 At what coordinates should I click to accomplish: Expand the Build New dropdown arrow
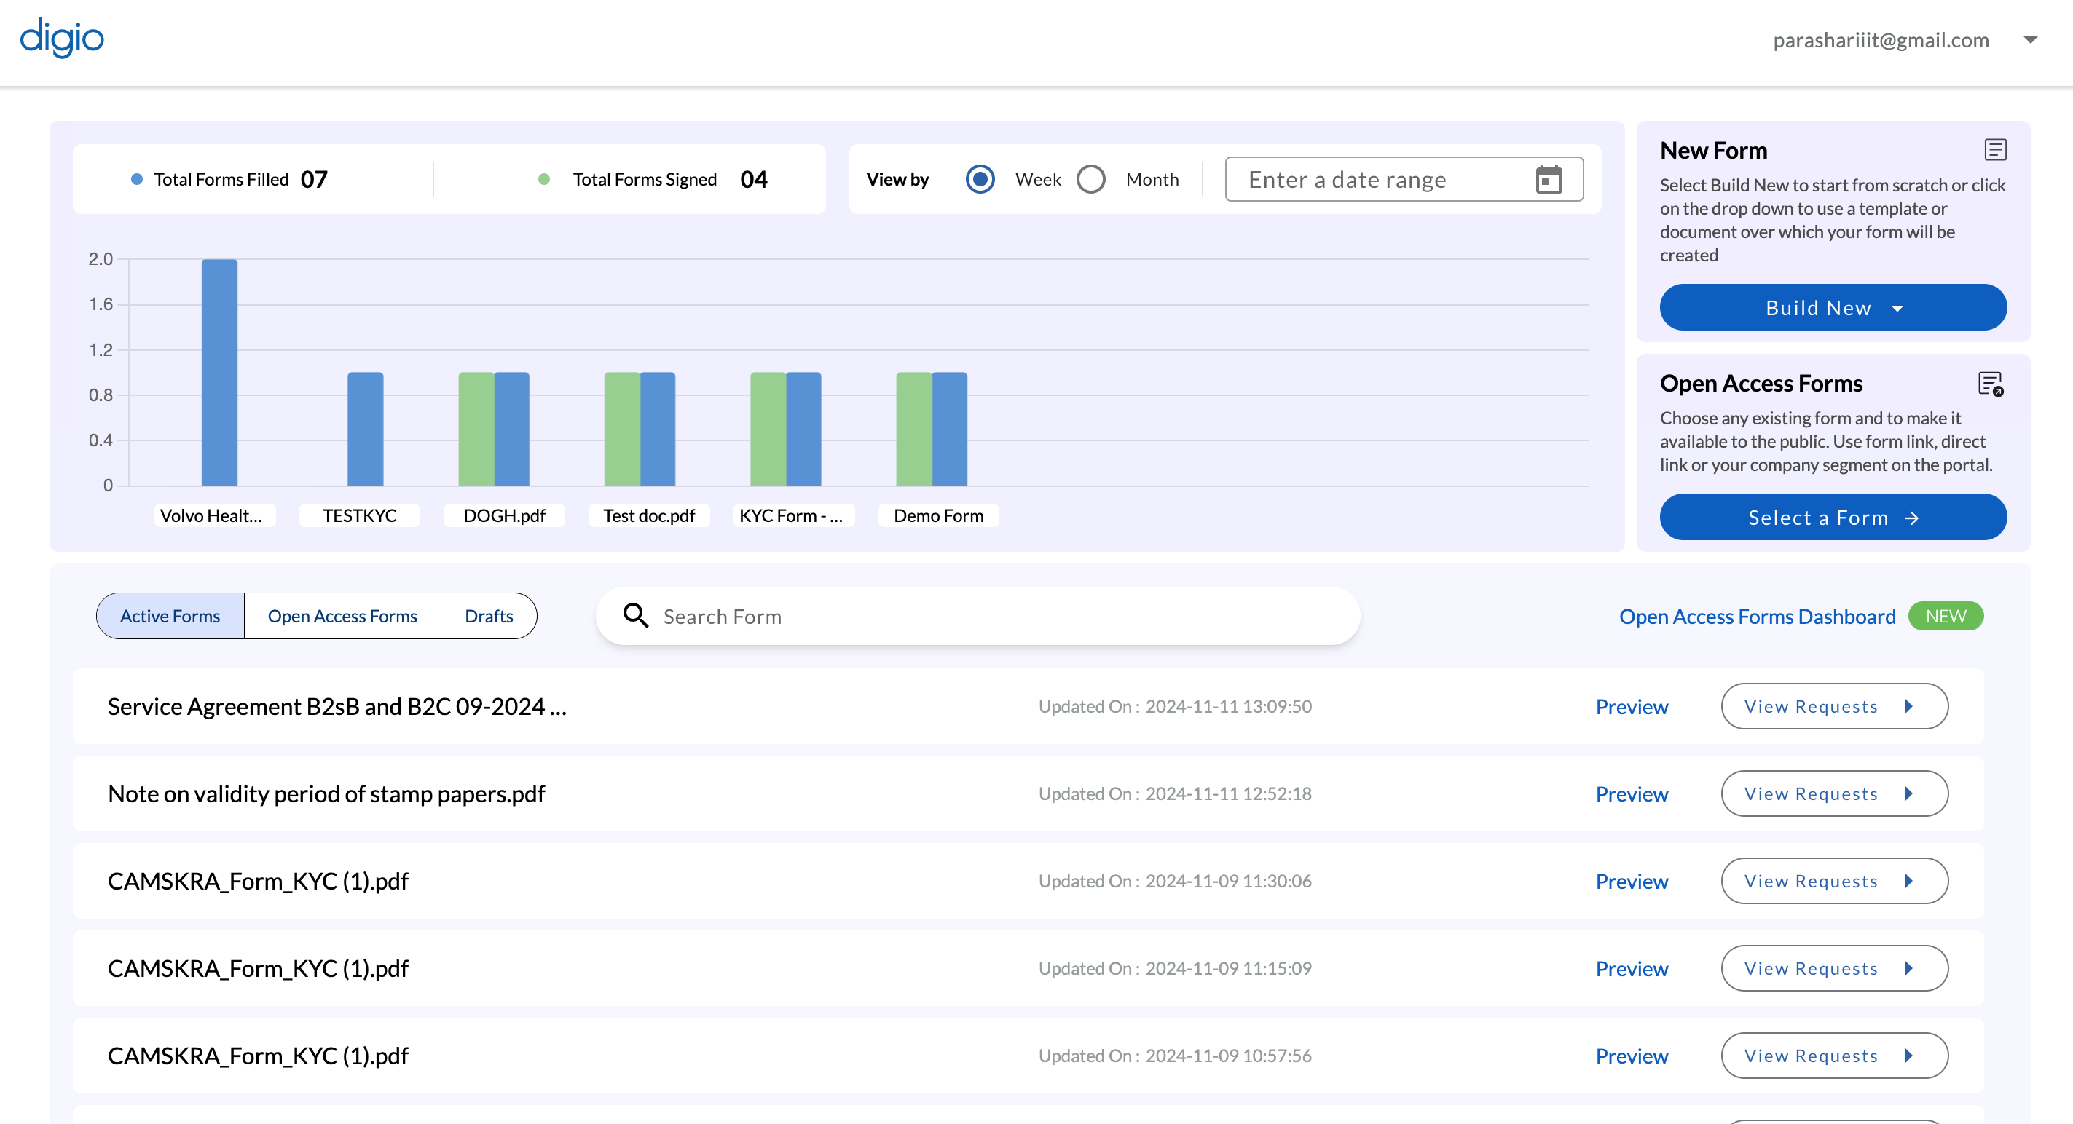(x=1898, y=308)
